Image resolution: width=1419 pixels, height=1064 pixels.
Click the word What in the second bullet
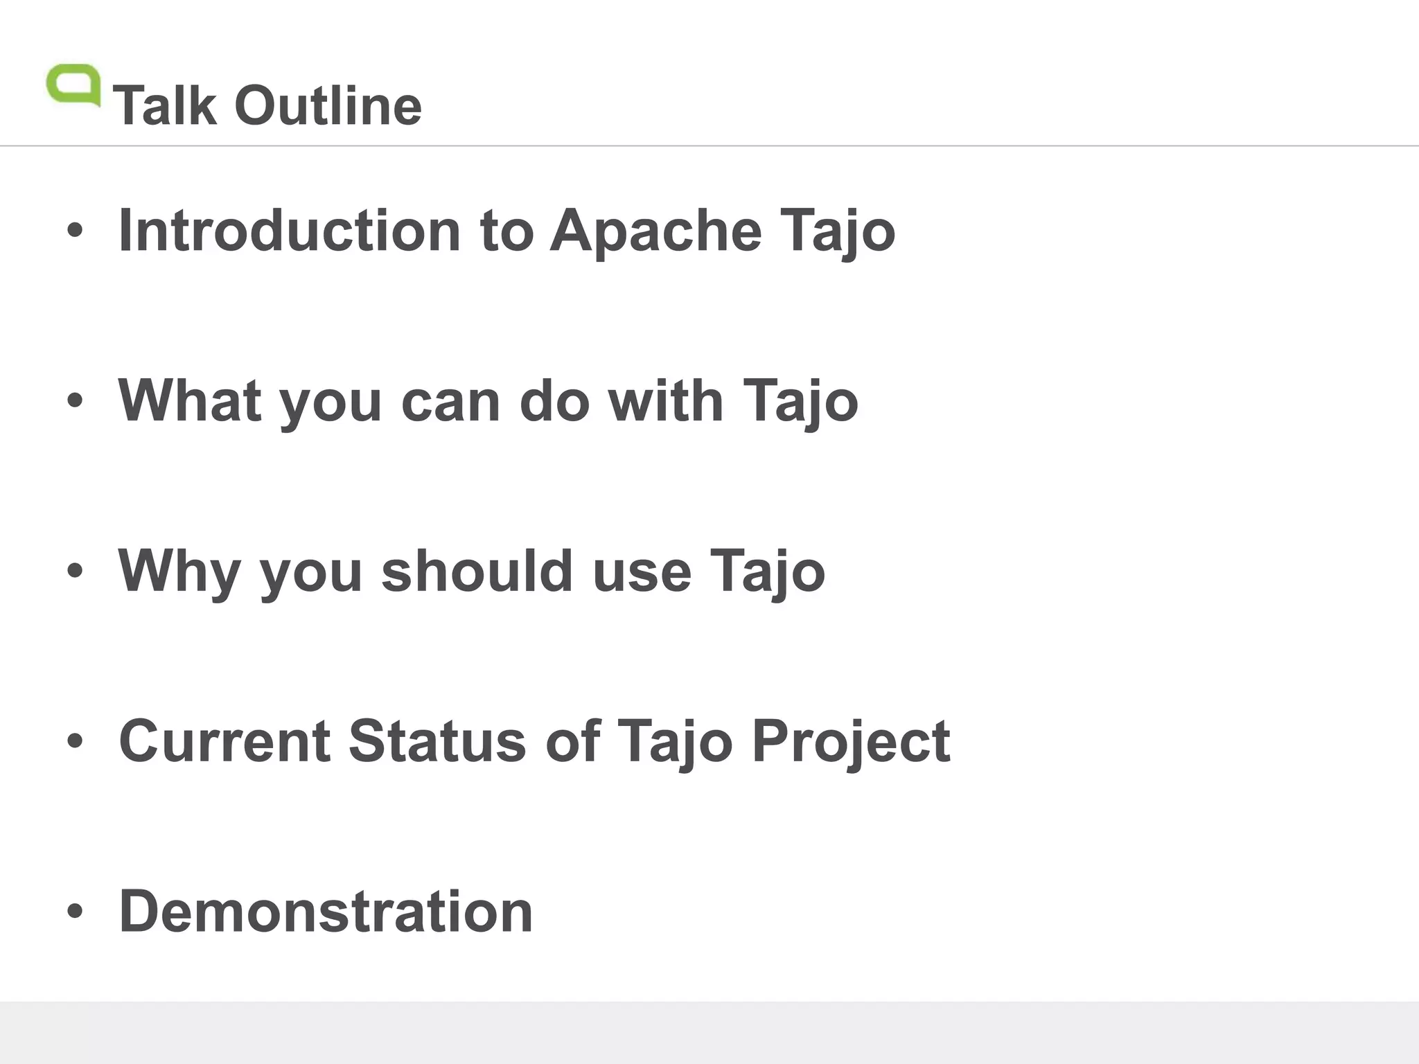click(190, 400)
